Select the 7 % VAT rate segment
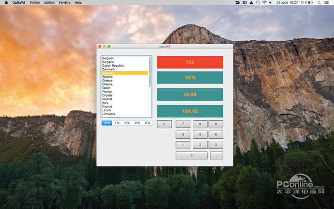Image resolution: width=334 pixels, height=209 pixels. (x=117, y=123)
